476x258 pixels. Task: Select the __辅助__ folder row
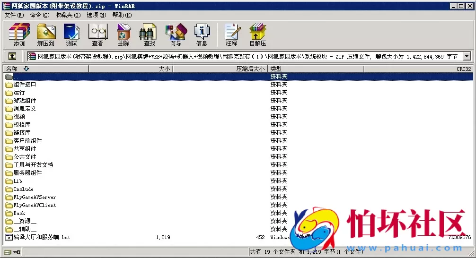pyautogui.click(x=238, y=229)
